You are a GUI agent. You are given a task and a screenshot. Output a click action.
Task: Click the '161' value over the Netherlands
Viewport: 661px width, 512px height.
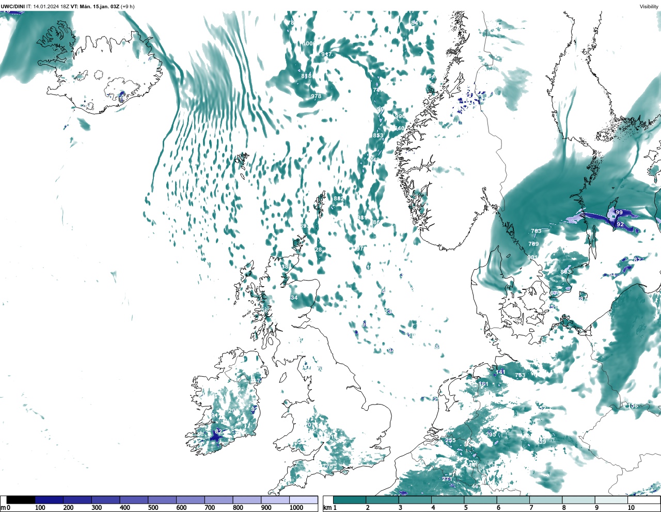pyautogui.click(x=483, y=384)
